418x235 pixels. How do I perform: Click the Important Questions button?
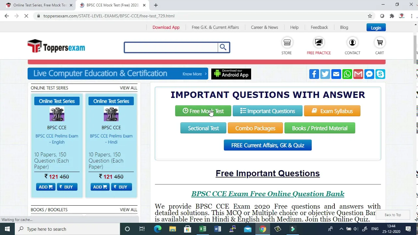click(x=267, y=111)
